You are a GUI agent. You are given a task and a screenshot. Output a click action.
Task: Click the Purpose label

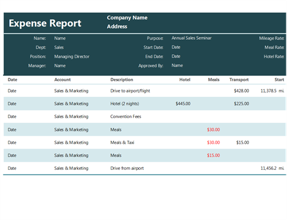(155, 38)
